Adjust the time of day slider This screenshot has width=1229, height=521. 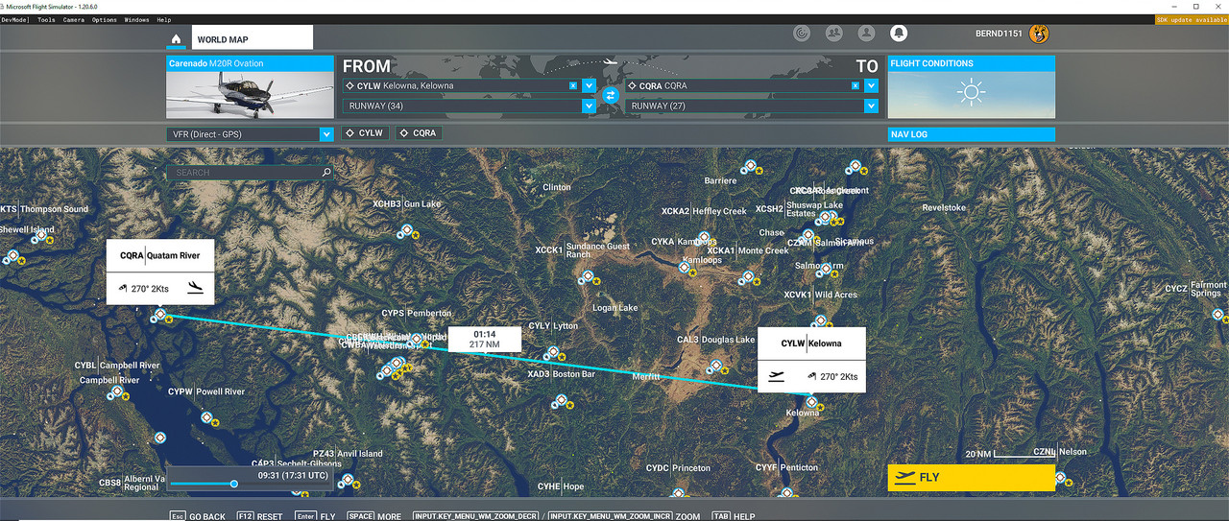pos(233,484)
